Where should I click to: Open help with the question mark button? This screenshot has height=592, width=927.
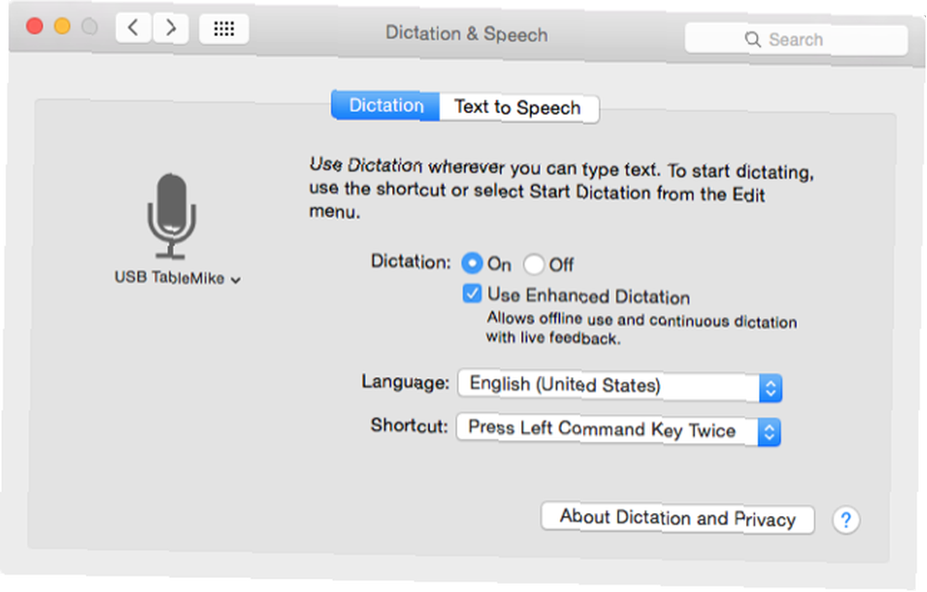(x=846, y=521)
